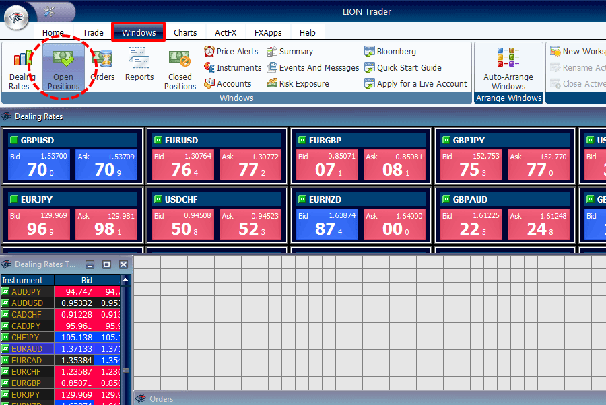Viewport: 606px width, 405px height.
Task: Select AUDUSD row in Dealing Rates table
Action: (x=61, y=303)
